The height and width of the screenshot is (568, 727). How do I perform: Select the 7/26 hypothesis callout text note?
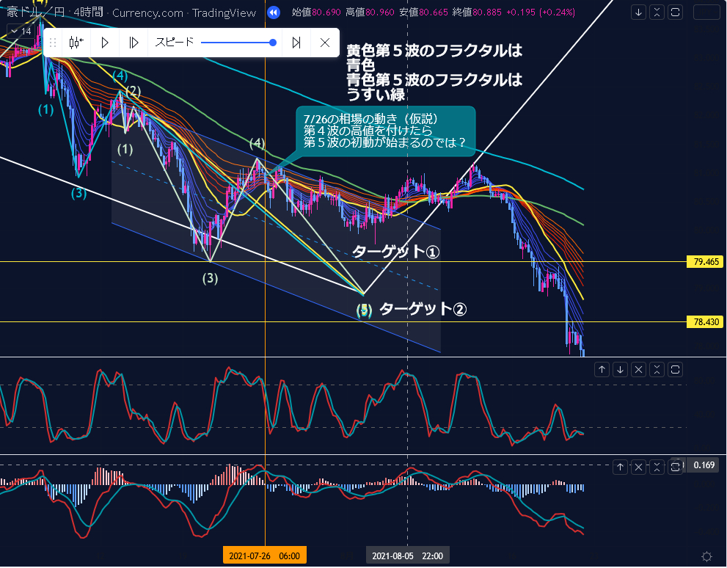(384, 131)
